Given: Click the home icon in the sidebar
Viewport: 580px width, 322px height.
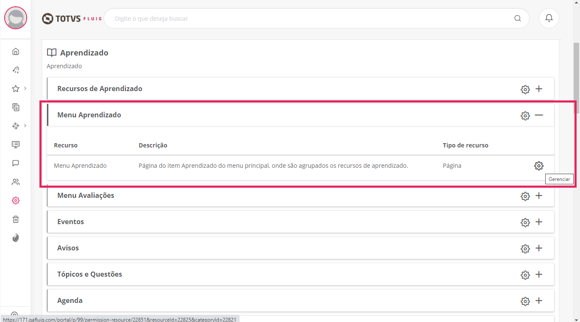Looking at the screenshot, I should (x=16, y=52).
